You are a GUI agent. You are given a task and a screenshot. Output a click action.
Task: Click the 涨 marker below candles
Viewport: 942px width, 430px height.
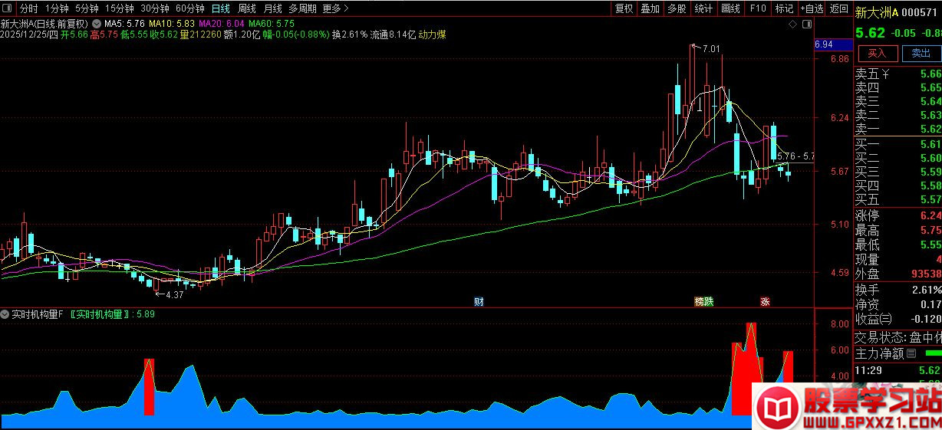765,301
